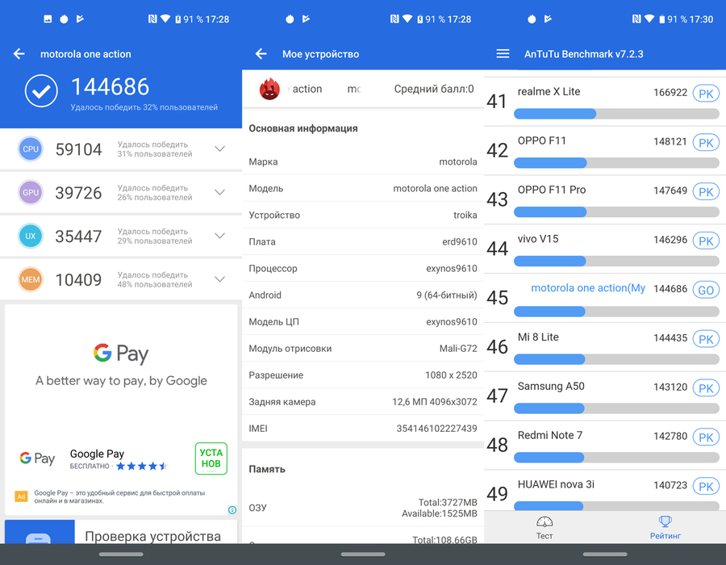Tap the image notification icon in left status bar
Screen dimensions: 726x565
pyautogui.click(x=48, y=19)
